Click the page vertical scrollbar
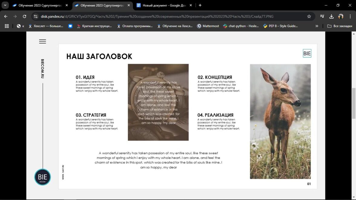The image size is (356, 200). point(354,103)
